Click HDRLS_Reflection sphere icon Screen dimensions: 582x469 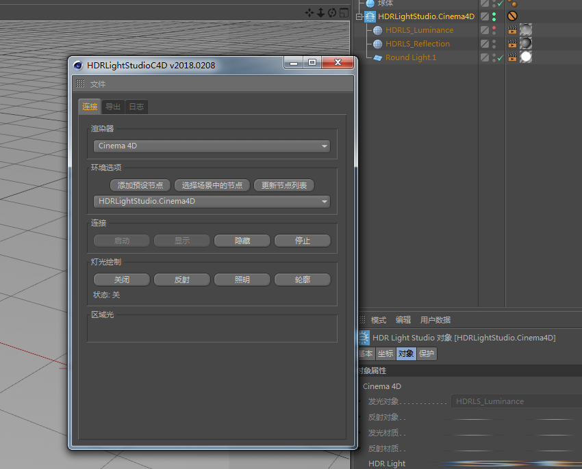pos(377,44)
